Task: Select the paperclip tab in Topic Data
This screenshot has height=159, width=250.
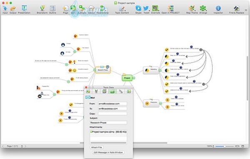Action: (x=121, y=91)
